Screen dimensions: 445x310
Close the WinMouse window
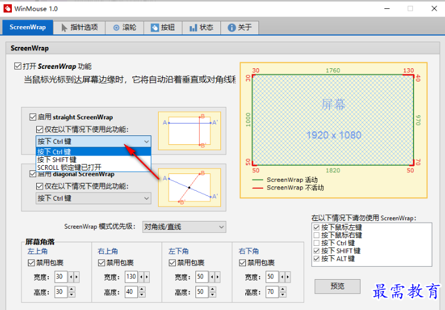point(434,8)
